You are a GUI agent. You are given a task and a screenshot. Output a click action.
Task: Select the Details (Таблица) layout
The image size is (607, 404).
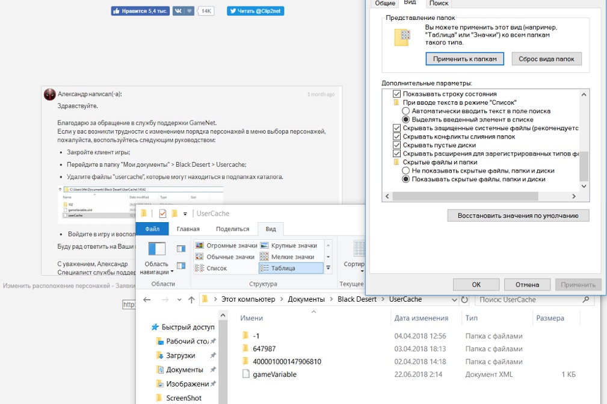click(291, 268)
